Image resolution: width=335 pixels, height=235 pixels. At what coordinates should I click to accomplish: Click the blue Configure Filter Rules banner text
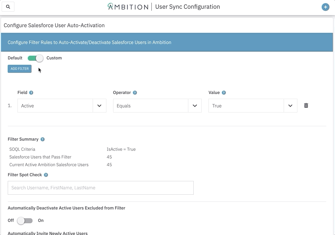(90, 42)
